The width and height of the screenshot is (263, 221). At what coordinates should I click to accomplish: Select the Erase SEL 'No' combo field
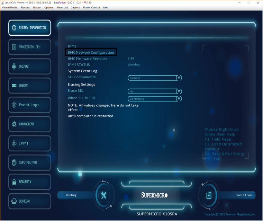155,91
